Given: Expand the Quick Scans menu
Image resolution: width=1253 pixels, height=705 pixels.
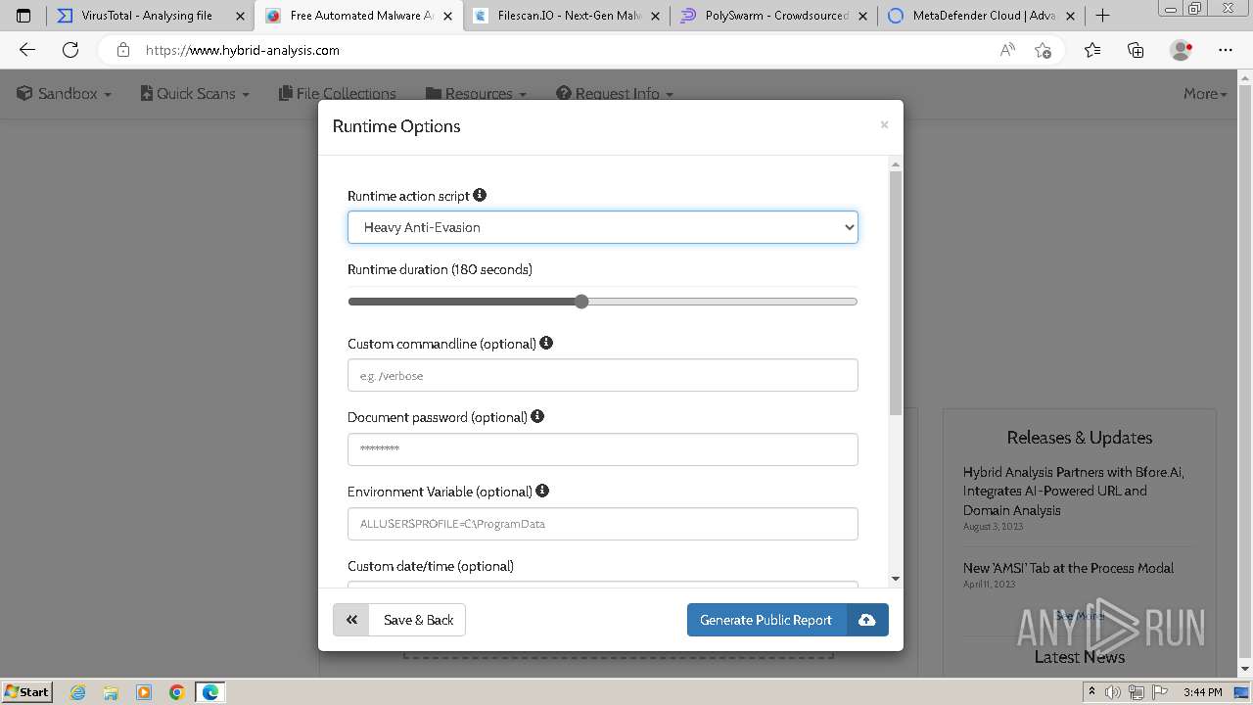Looking at the screenshot, I should pos(195,94).
